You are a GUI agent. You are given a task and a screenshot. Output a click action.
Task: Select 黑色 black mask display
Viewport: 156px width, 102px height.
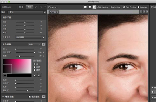[x=35, y=70]
